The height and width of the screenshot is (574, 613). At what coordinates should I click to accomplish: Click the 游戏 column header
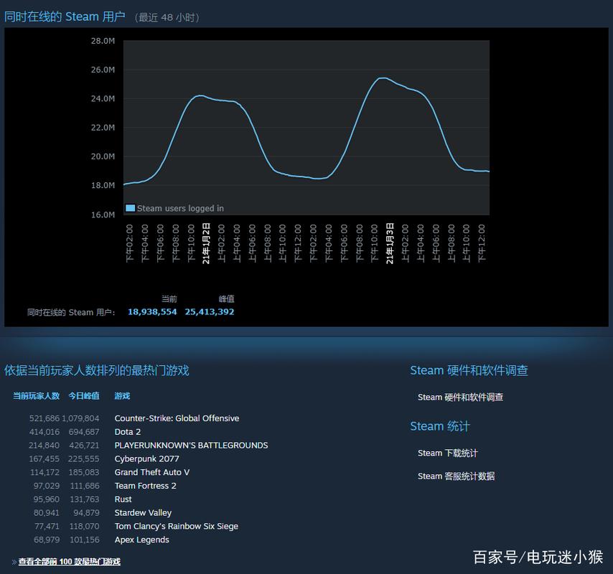(122, 396)
